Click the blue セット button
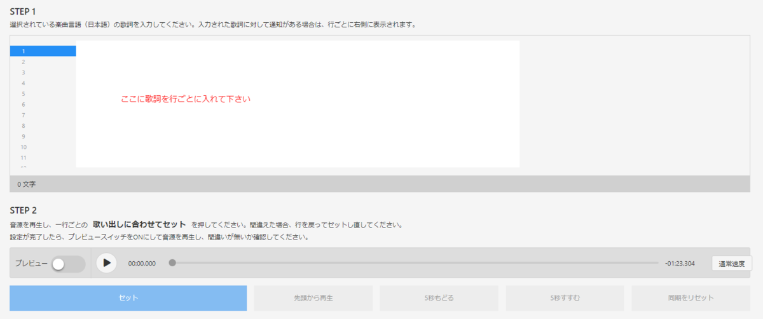Image resolution: width=763 pixels, height=319 pixels. coord(128,298)
